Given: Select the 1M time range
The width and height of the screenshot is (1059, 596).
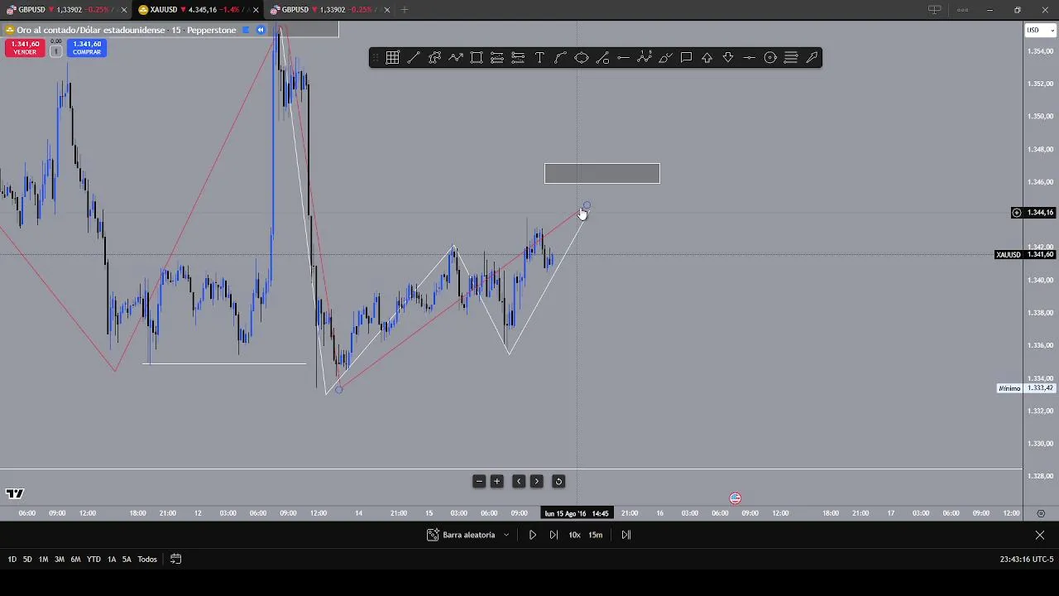Looking at the screenshot, I should pyautogui.click(x=43, y=560).
